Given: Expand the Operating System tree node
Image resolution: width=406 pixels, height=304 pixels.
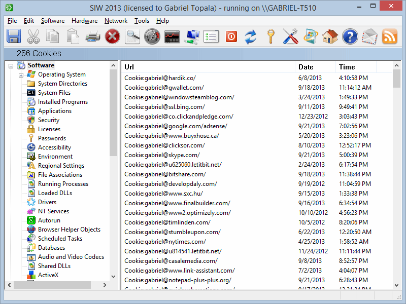Looking at the screenshot, I should pyautogui.click(x=21, y=75).
